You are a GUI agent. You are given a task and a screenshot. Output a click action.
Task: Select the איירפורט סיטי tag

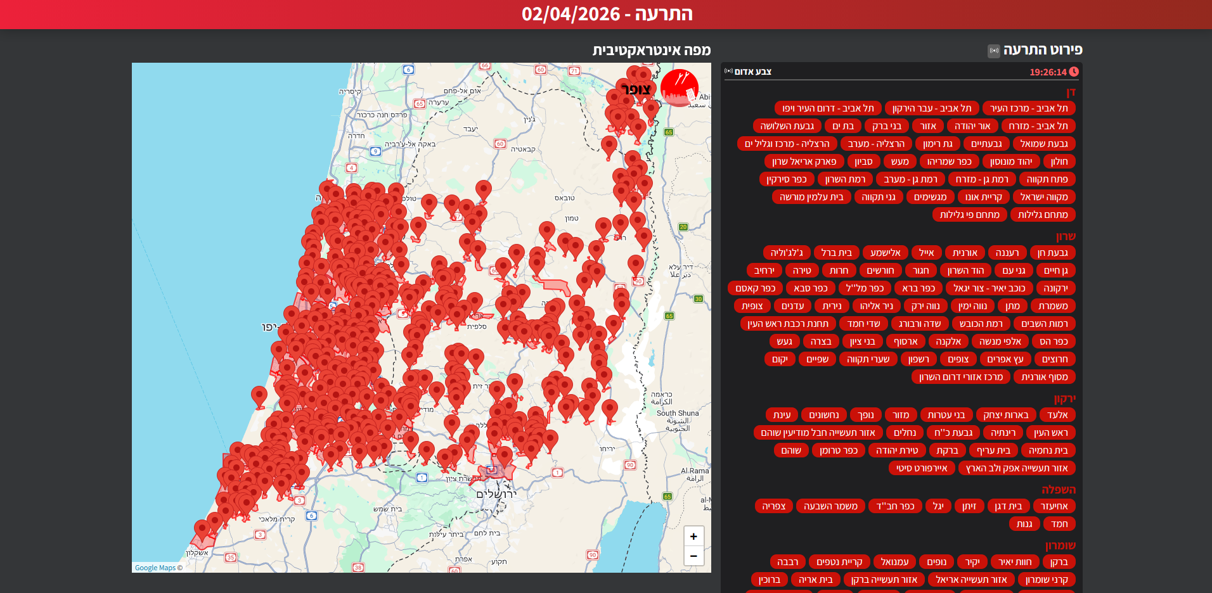[921, 468]
